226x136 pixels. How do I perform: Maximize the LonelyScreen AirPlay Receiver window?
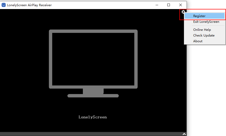tap(169, 5)
